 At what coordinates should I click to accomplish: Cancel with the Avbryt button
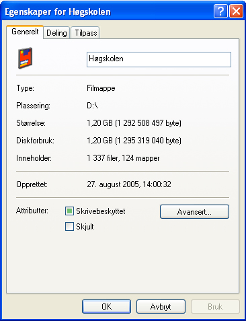click(161, 306)
